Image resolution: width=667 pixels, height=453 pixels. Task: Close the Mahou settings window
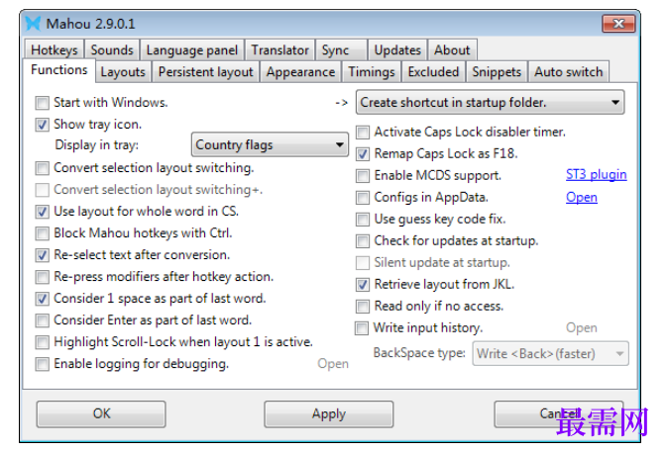point(618,24)
